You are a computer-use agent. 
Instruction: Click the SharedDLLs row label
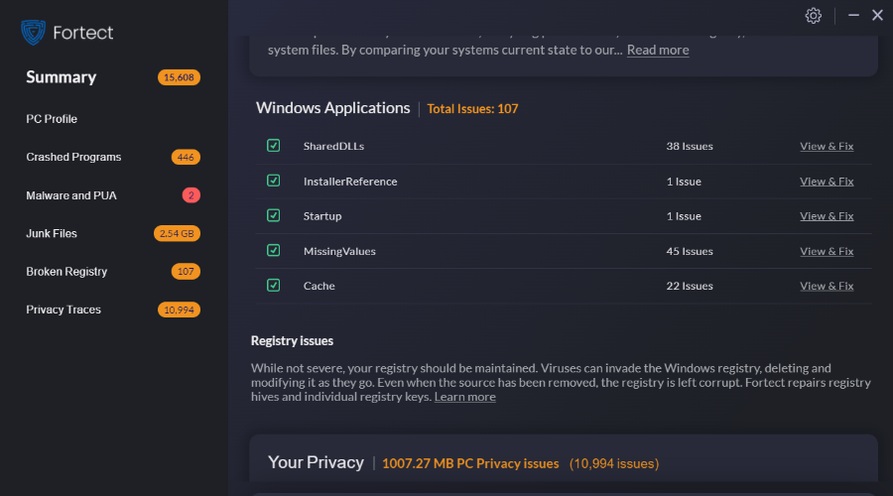pos(333,147)
